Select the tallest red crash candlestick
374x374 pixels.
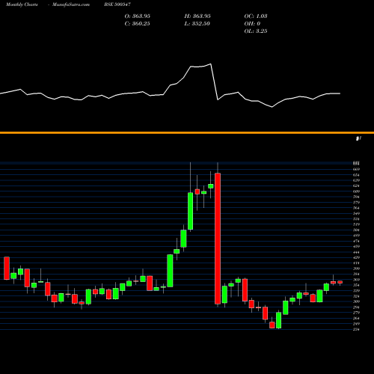(x=218, y=239)
